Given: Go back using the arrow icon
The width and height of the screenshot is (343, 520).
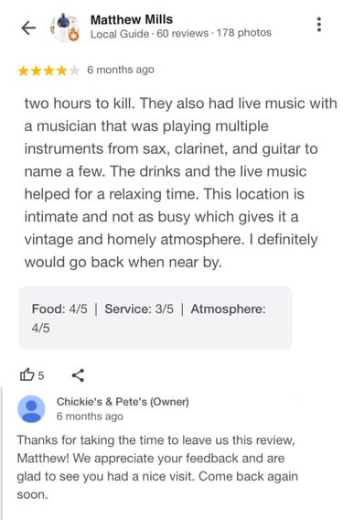Looking at the screenshot, I should click(28, 28).
